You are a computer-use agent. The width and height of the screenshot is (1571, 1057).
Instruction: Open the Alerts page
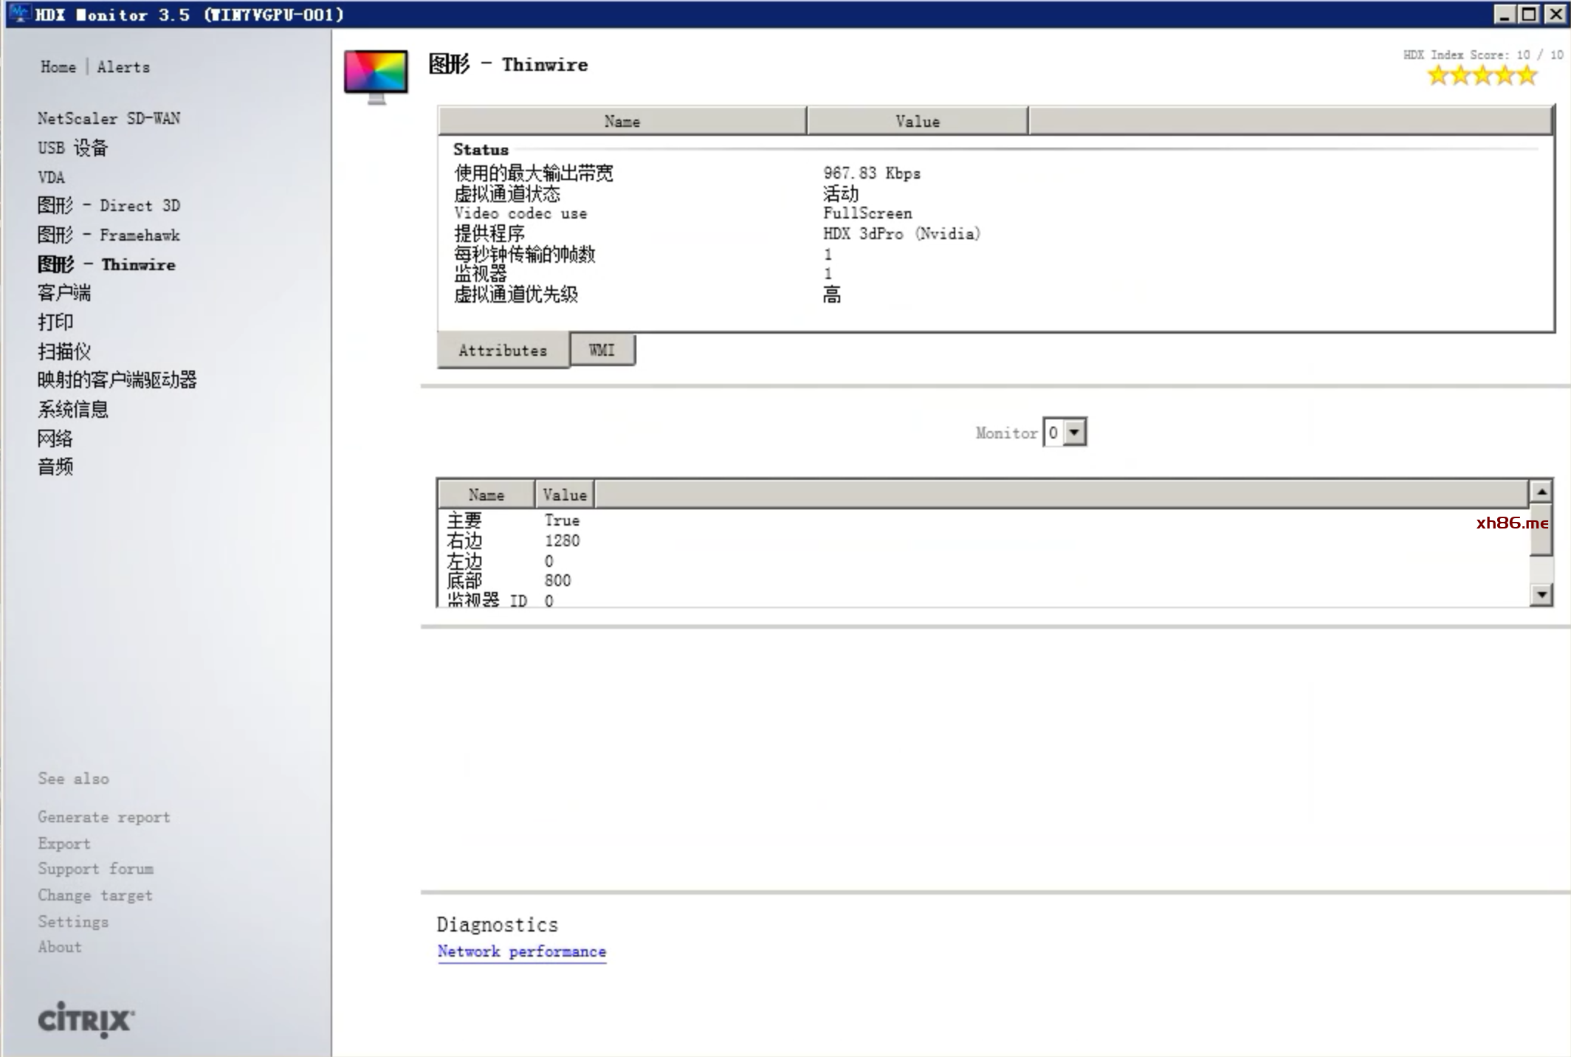pyautogui.click(x=123, y=67)
